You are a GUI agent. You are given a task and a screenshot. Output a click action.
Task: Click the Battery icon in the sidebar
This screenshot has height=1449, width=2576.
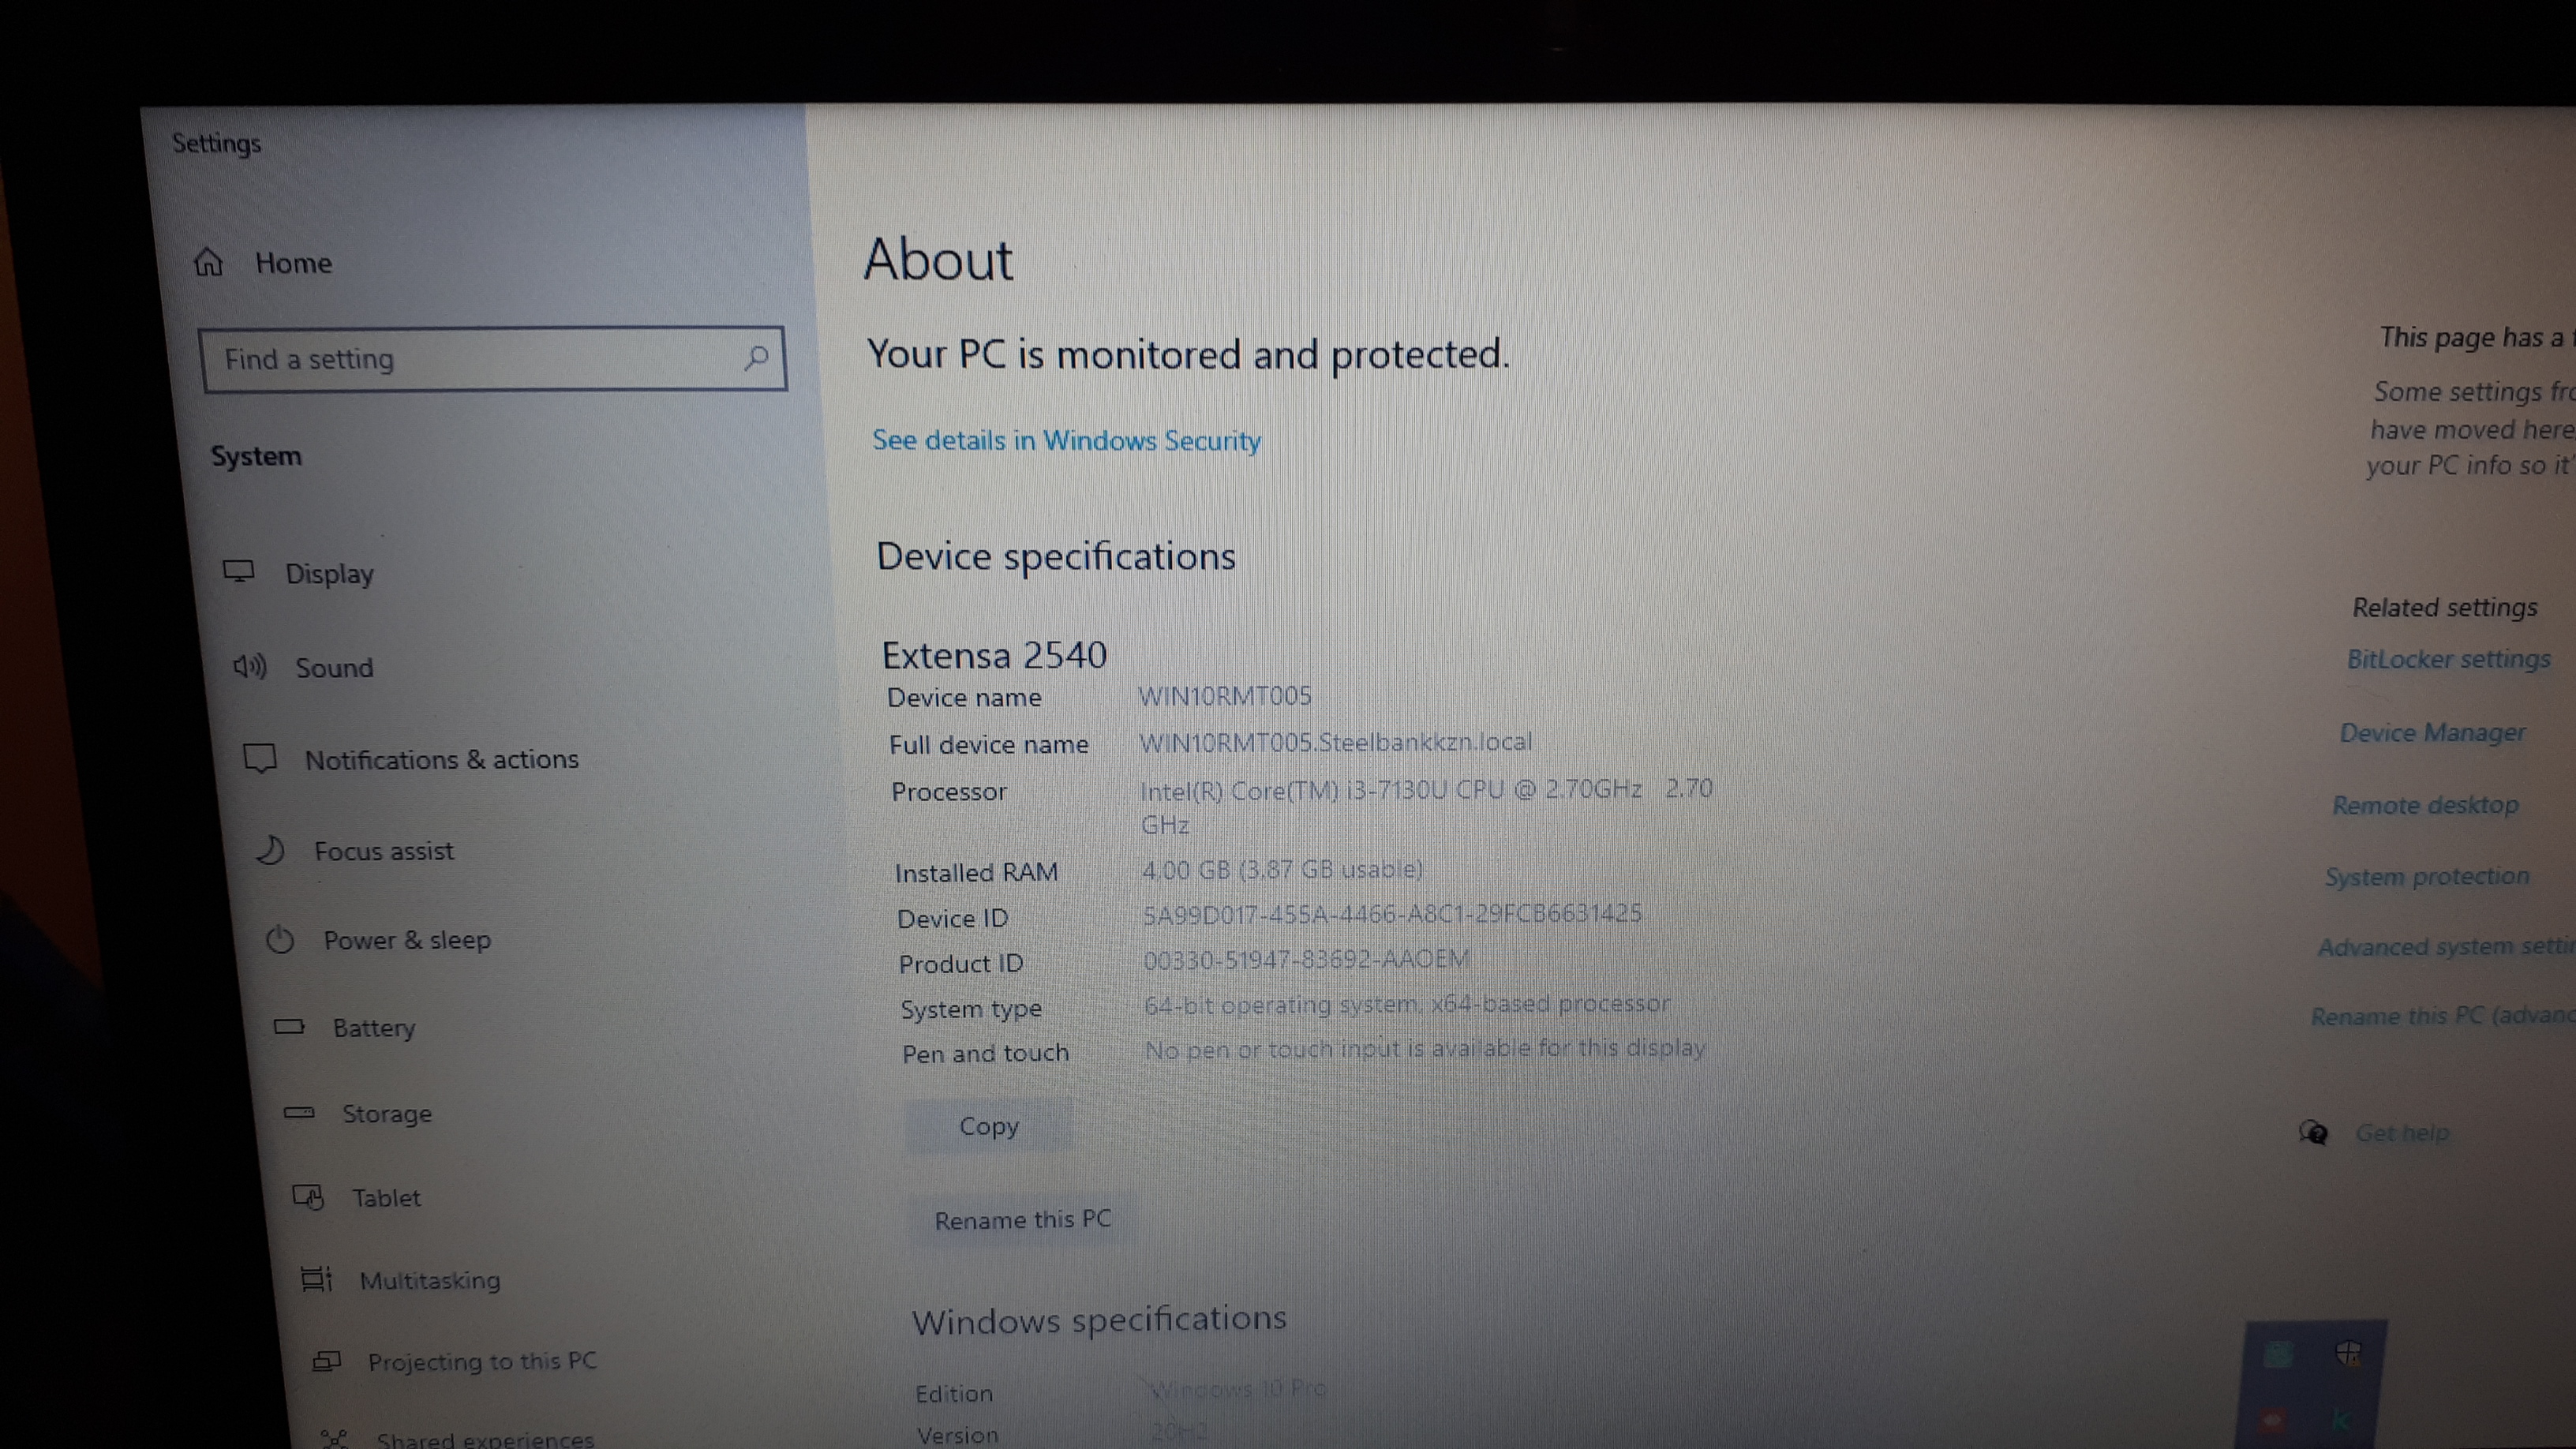pos(289,1026)
